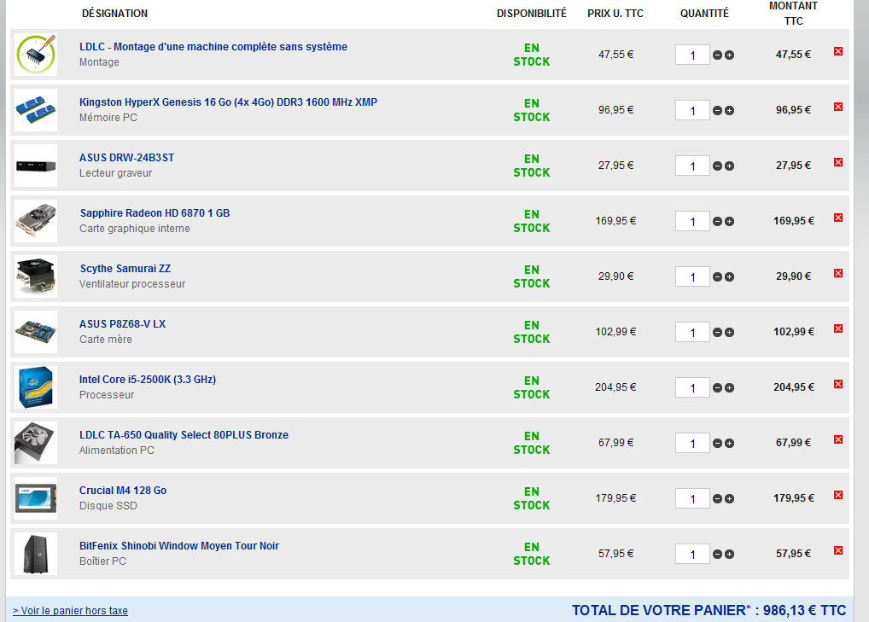Open the LDLC Montage d'une machine complète link
Image resolution: width=869 pixels, height=622 pixels.
[213, 47]
